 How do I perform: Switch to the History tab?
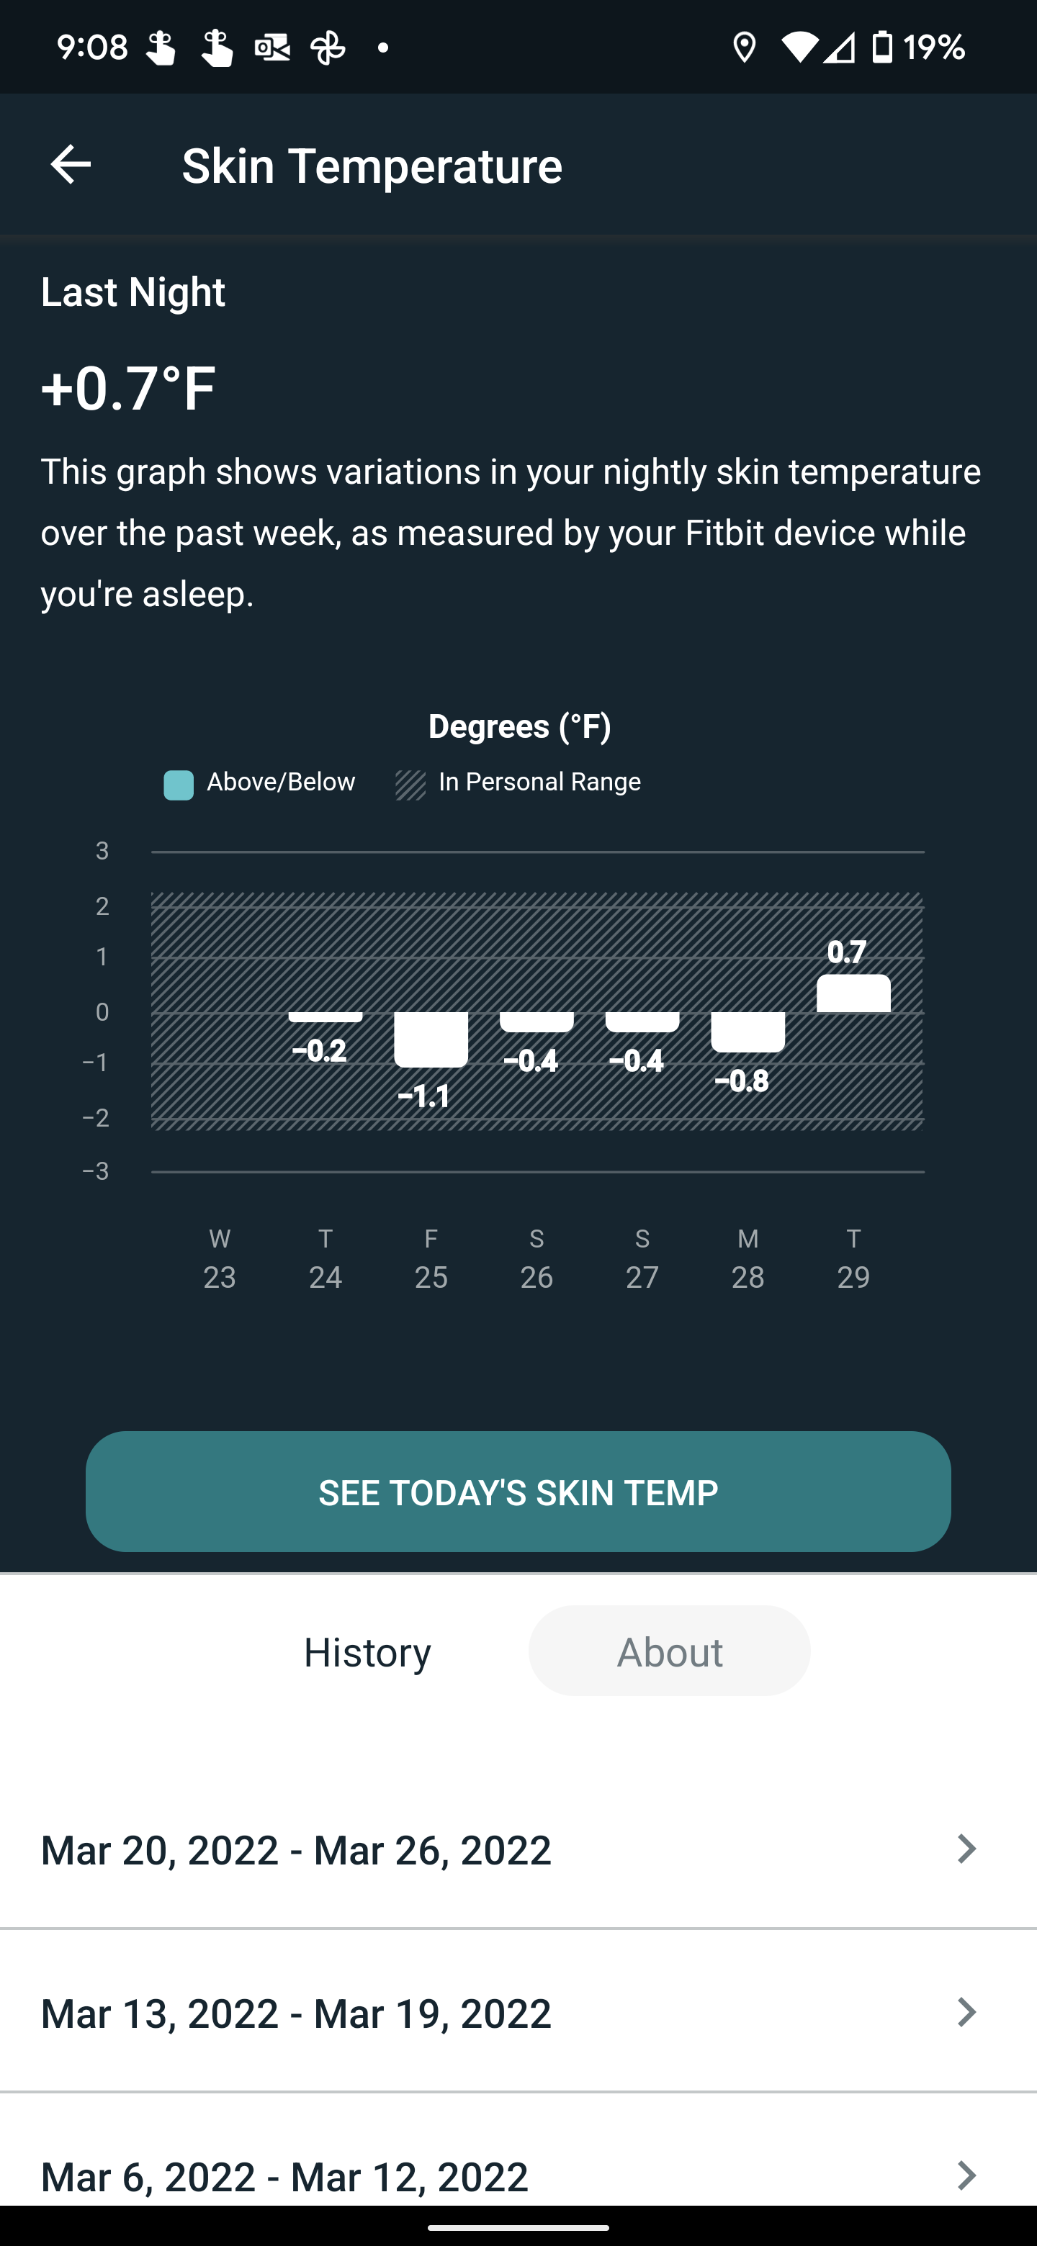[x=367, y=1651]
